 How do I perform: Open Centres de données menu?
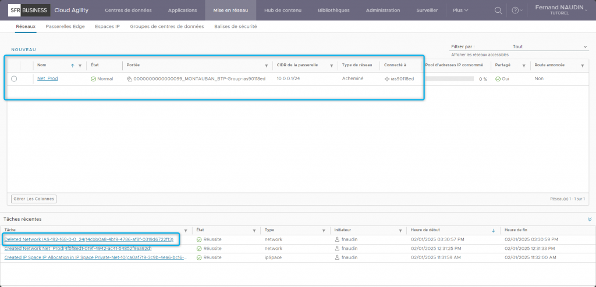click(128, 10)
